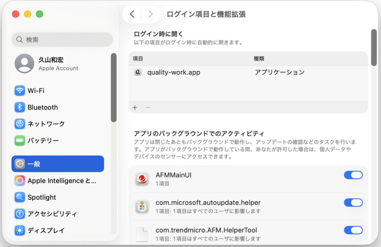This screenshot has width=381, height=247.
Task: Click the main pane vertical scrollbar
Action: coord(374,48)
